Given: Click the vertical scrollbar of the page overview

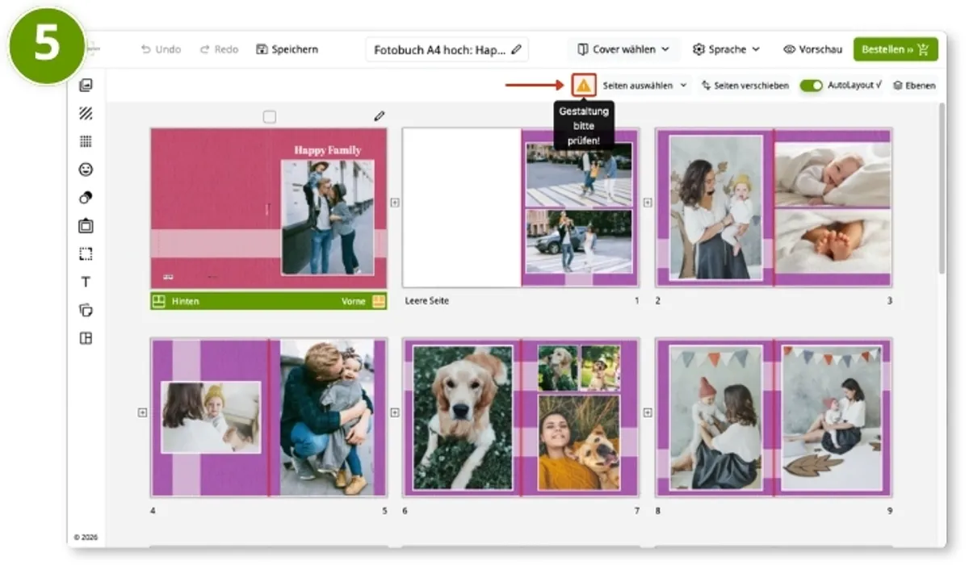Looking at the screenshot, I should tap(941, 190).
